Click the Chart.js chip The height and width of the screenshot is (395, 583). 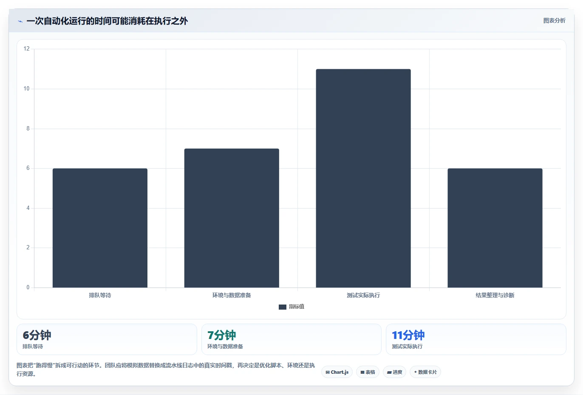click(x=337, y=372)
